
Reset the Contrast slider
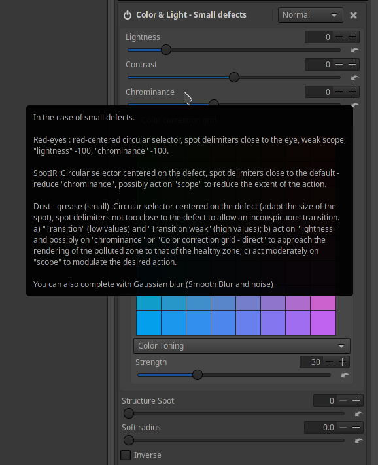tap(354, 78)
